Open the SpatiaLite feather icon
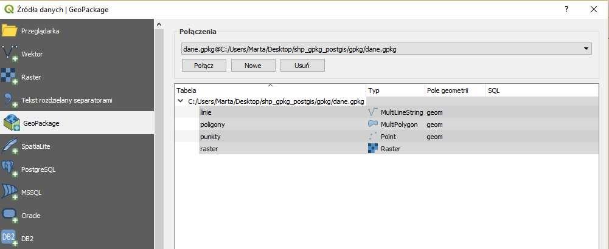 [x=10, y=146]
